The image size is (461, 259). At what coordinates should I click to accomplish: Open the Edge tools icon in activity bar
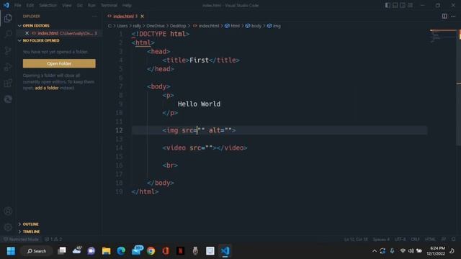pyautogui.click(x=8, y=99)
